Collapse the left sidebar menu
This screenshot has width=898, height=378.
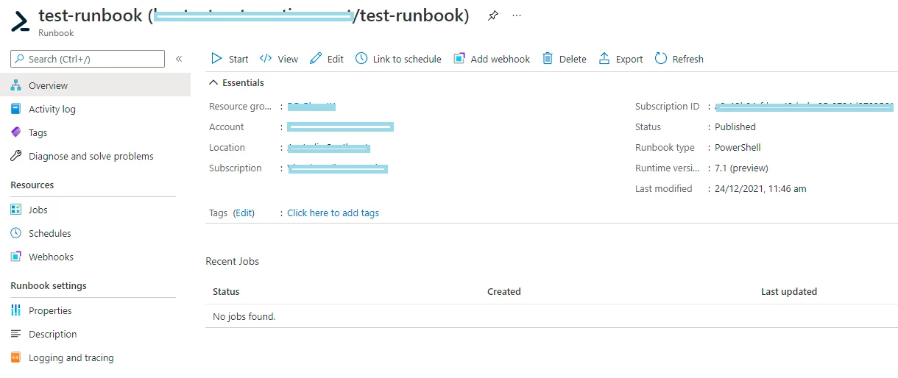179,59
